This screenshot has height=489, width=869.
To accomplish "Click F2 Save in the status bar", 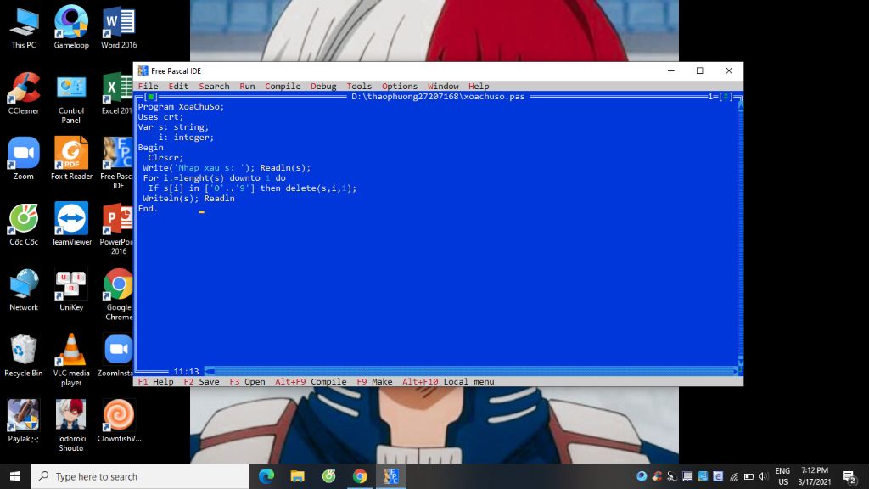I will [201, 381].
